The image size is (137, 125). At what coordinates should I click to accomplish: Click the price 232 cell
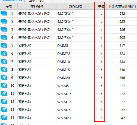122,110
